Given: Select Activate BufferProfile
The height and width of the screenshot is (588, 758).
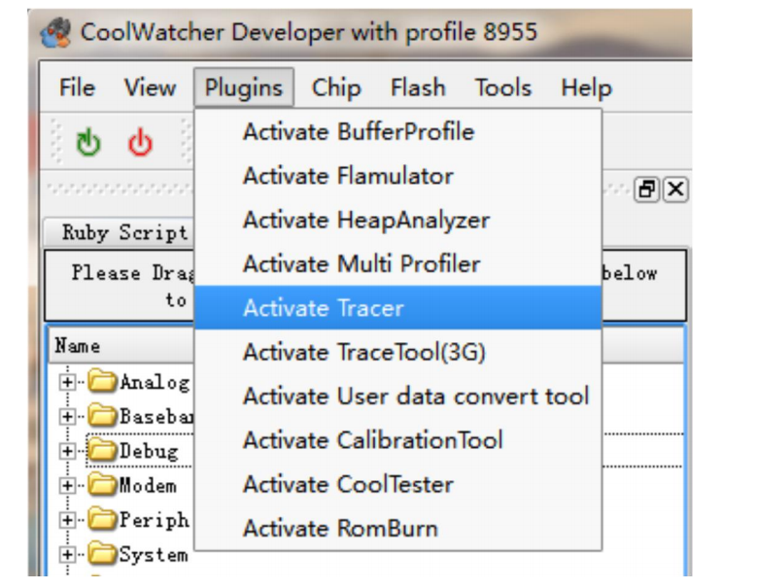Looking at the screenshot, I should click(x=397, y=131).
